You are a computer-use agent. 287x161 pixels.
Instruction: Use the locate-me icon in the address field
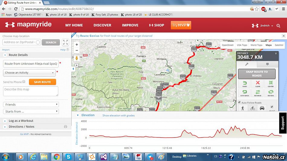[x=38, y=42]
